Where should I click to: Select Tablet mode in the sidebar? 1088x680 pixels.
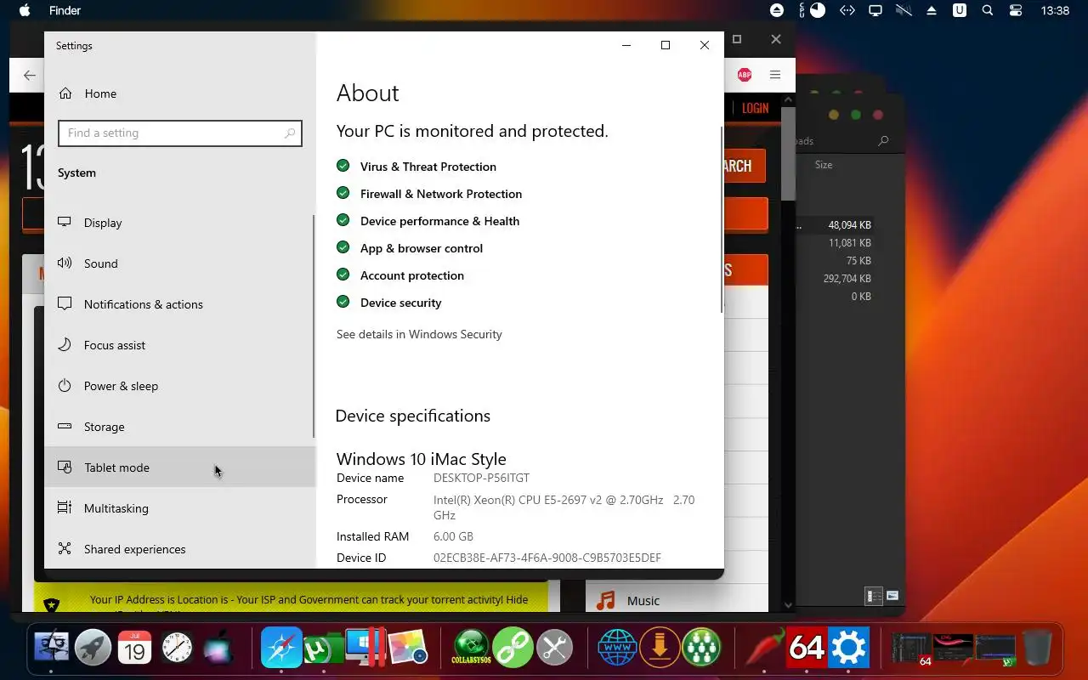[179, 467]
